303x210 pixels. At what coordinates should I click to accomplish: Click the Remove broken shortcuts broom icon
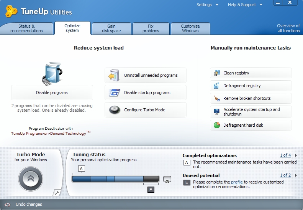click(217, 98)
